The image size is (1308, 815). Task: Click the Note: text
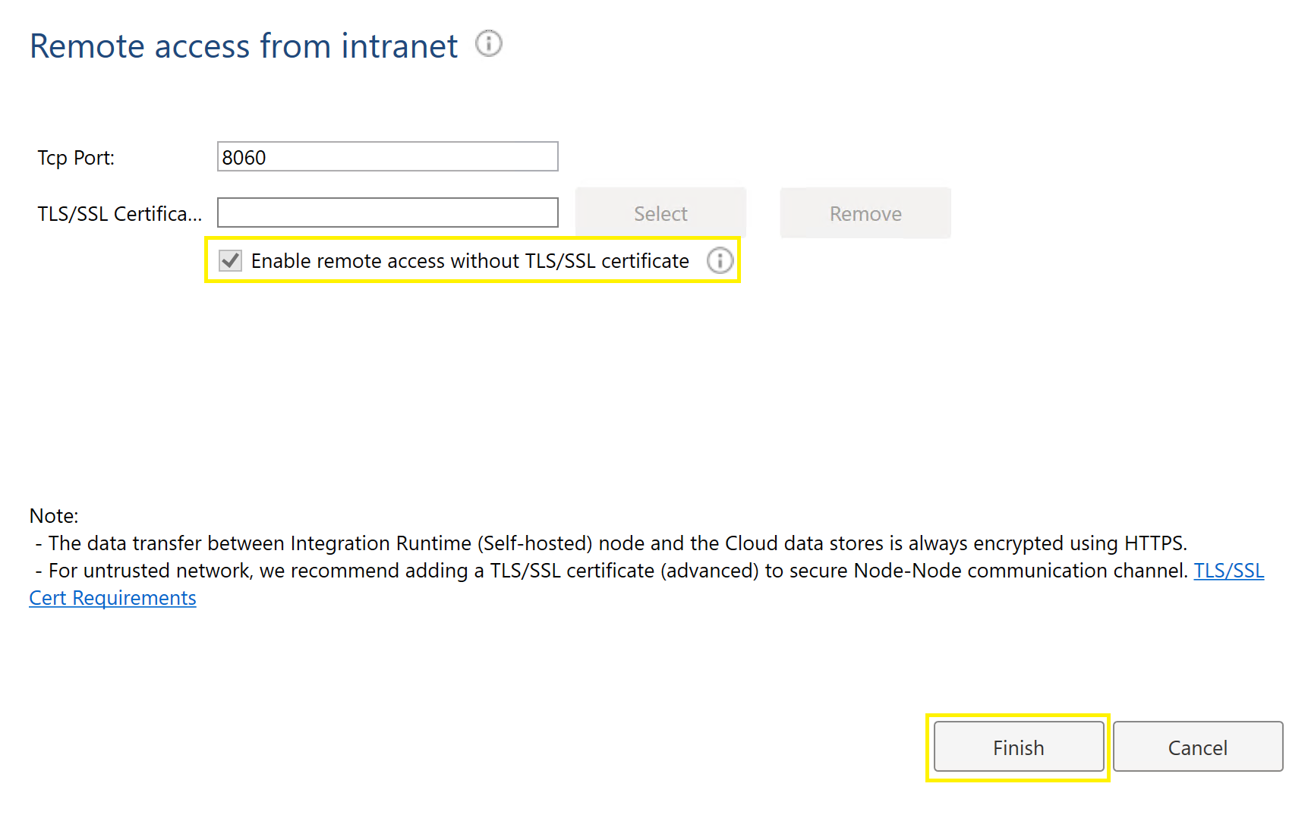54,516
